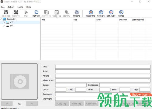
Task: Open the Action menu
Action: (x=11, y=7)
